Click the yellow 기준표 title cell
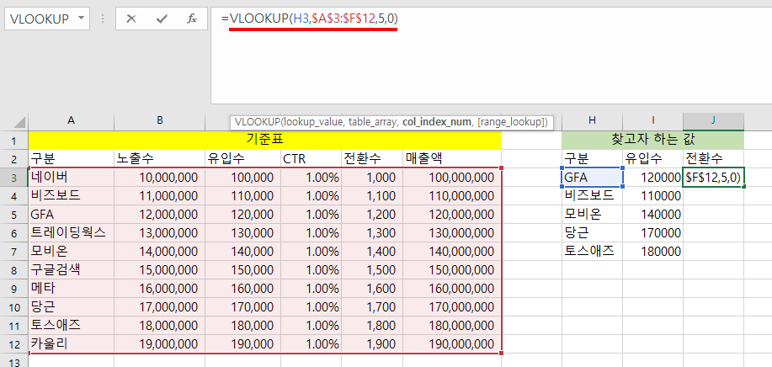Image resolution: width=772 pixels, height=367 pixels. pyautogui.click(x=264, y=140)
